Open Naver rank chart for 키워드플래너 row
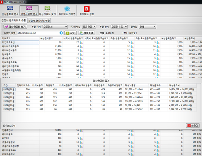The image size is (202, 156). 81,154
